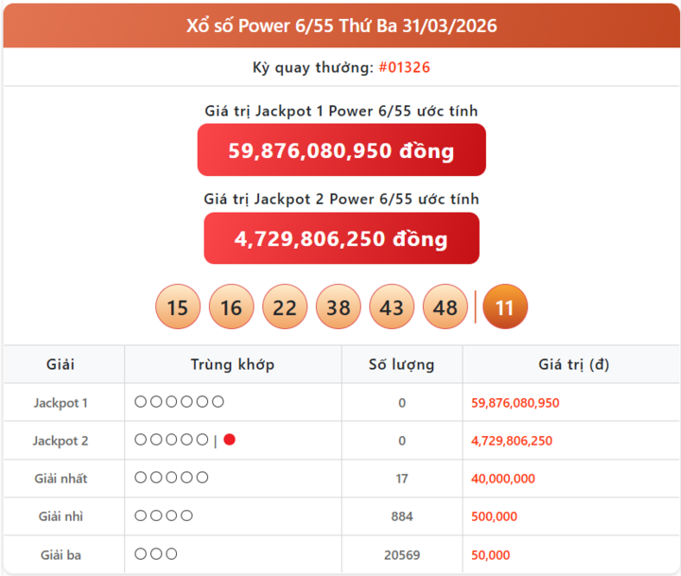
Task: Click the Jackpot 2 row label
Action: pyautogui.click(x=61, y=441)
